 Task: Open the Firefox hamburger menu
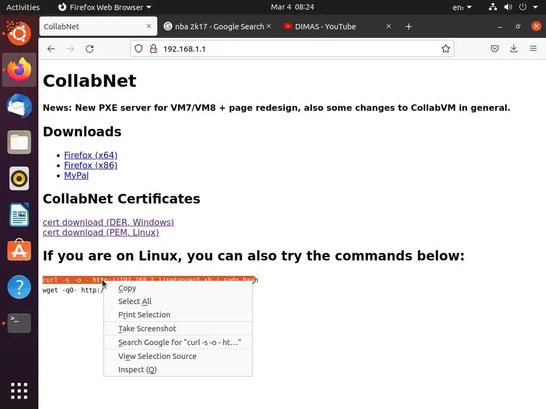point(533,48)
